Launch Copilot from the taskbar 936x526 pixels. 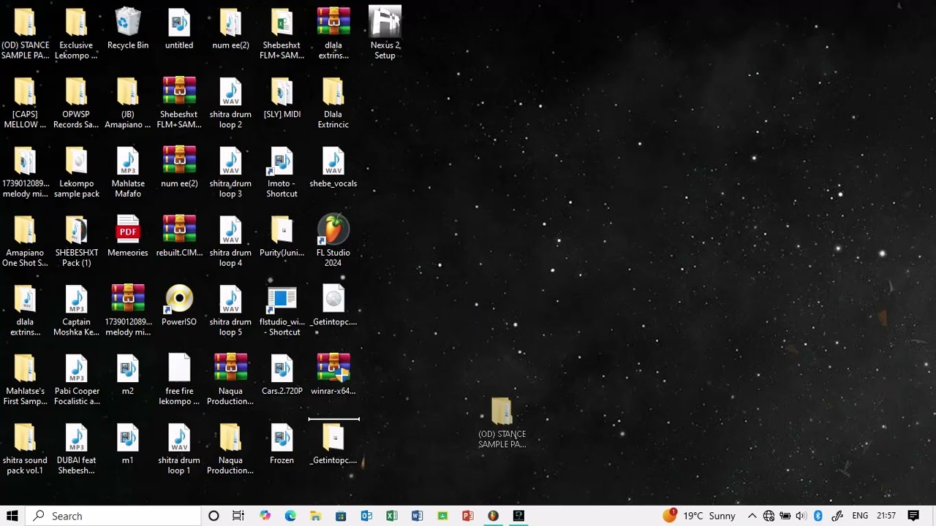pyautogui.click(x=265, y=516)
